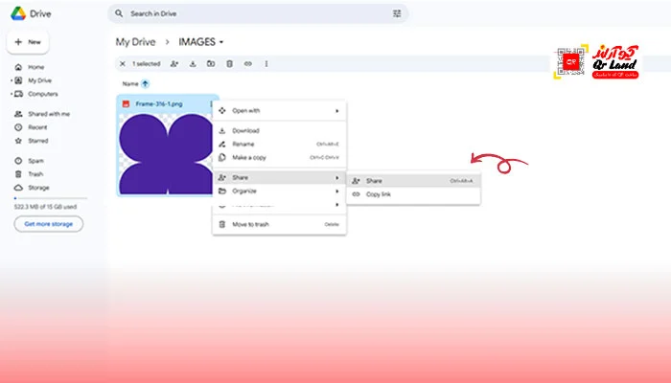The image size is (671, 383).
Task: Click the storage usage bar
Action: [x=48, y=197]
